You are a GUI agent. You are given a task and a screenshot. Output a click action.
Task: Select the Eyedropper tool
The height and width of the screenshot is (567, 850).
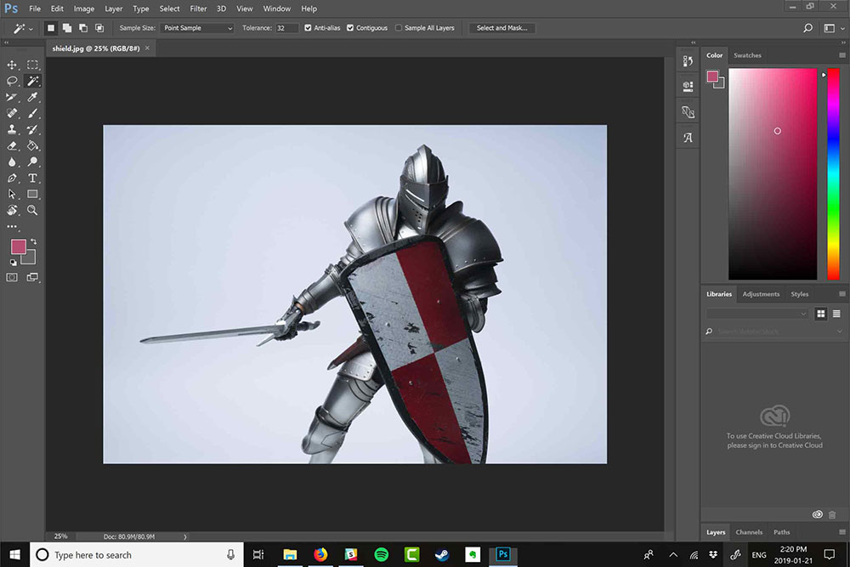(x=32, y=98)
